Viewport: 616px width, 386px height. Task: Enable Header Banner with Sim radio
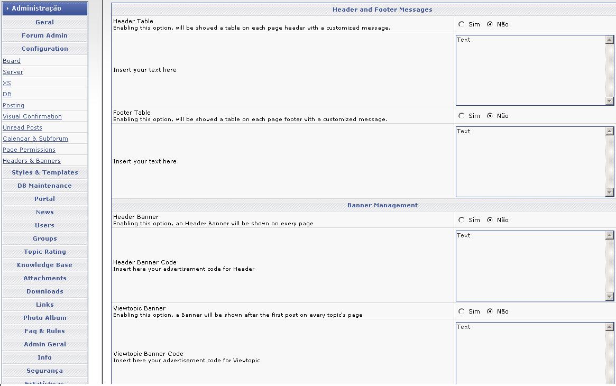[x=462, y=220]
